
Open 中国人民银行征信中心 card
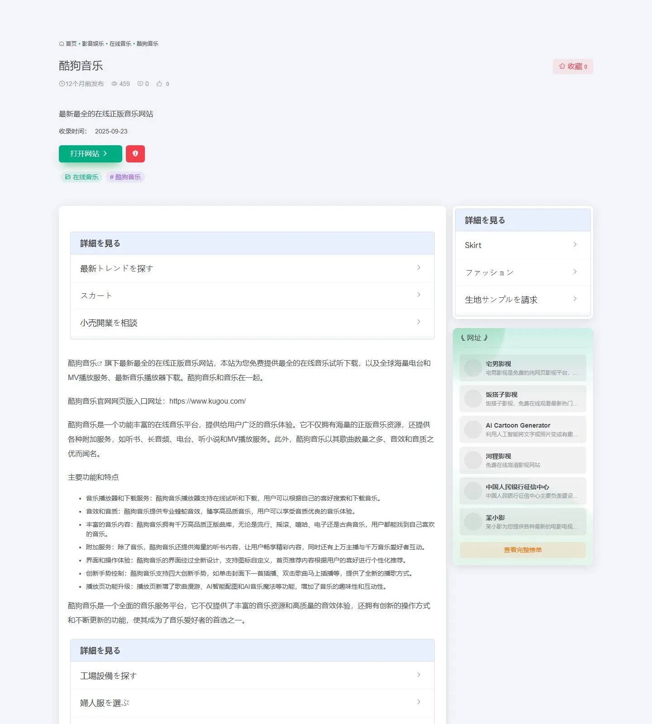pos(523,491)
